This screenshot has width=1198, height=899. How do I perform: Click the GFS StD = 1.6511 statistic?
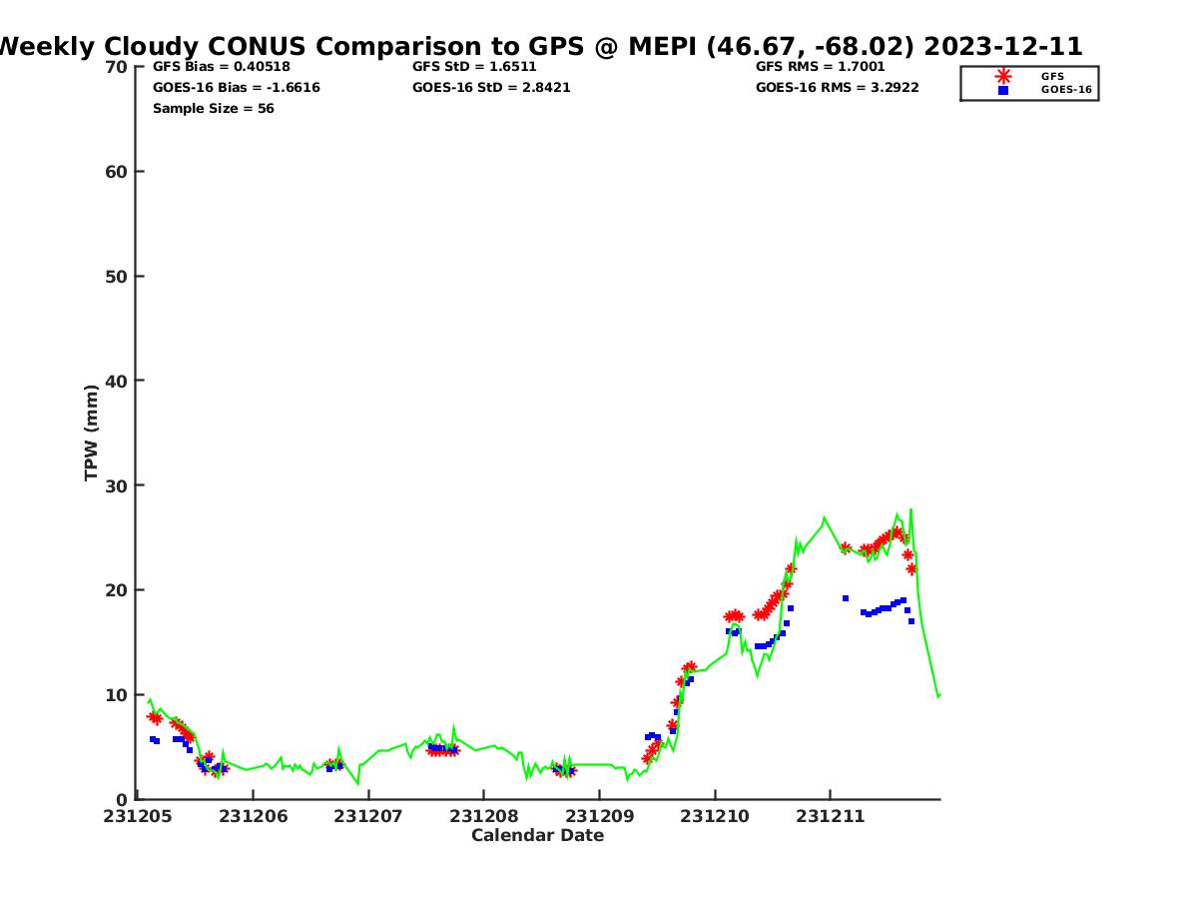[474, 67]
